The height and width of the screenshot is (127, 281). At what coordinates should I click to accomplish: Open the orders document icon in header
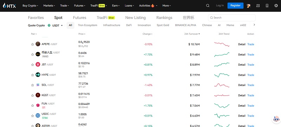tap(258, 6)
